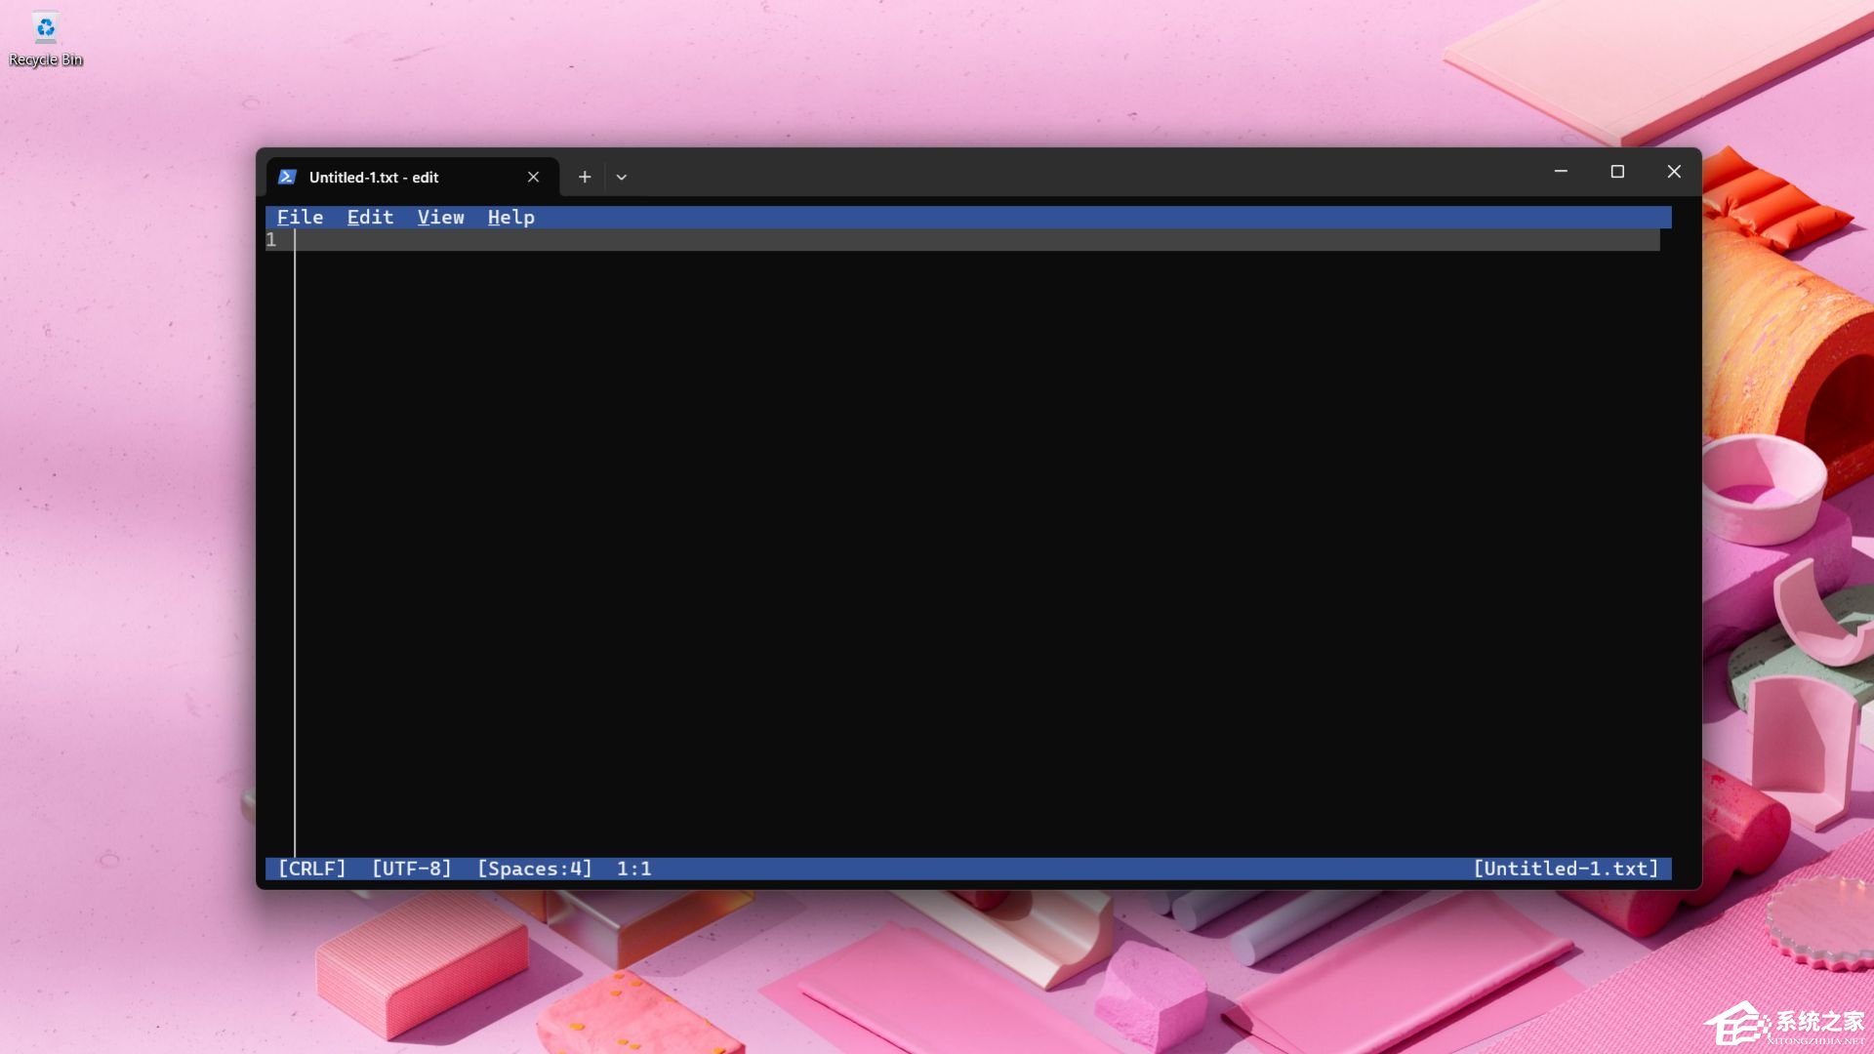Click the Untitled-1.txt name in the status bar

[1566, 868]
